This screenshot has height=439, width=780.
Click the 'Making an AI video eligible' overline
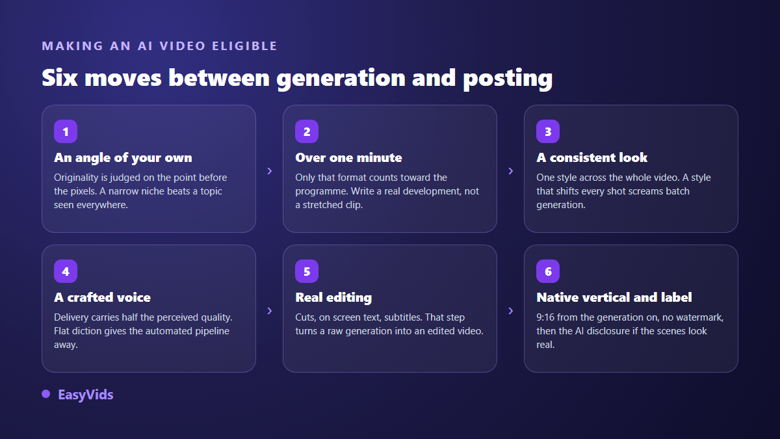(x=159, y=46)
